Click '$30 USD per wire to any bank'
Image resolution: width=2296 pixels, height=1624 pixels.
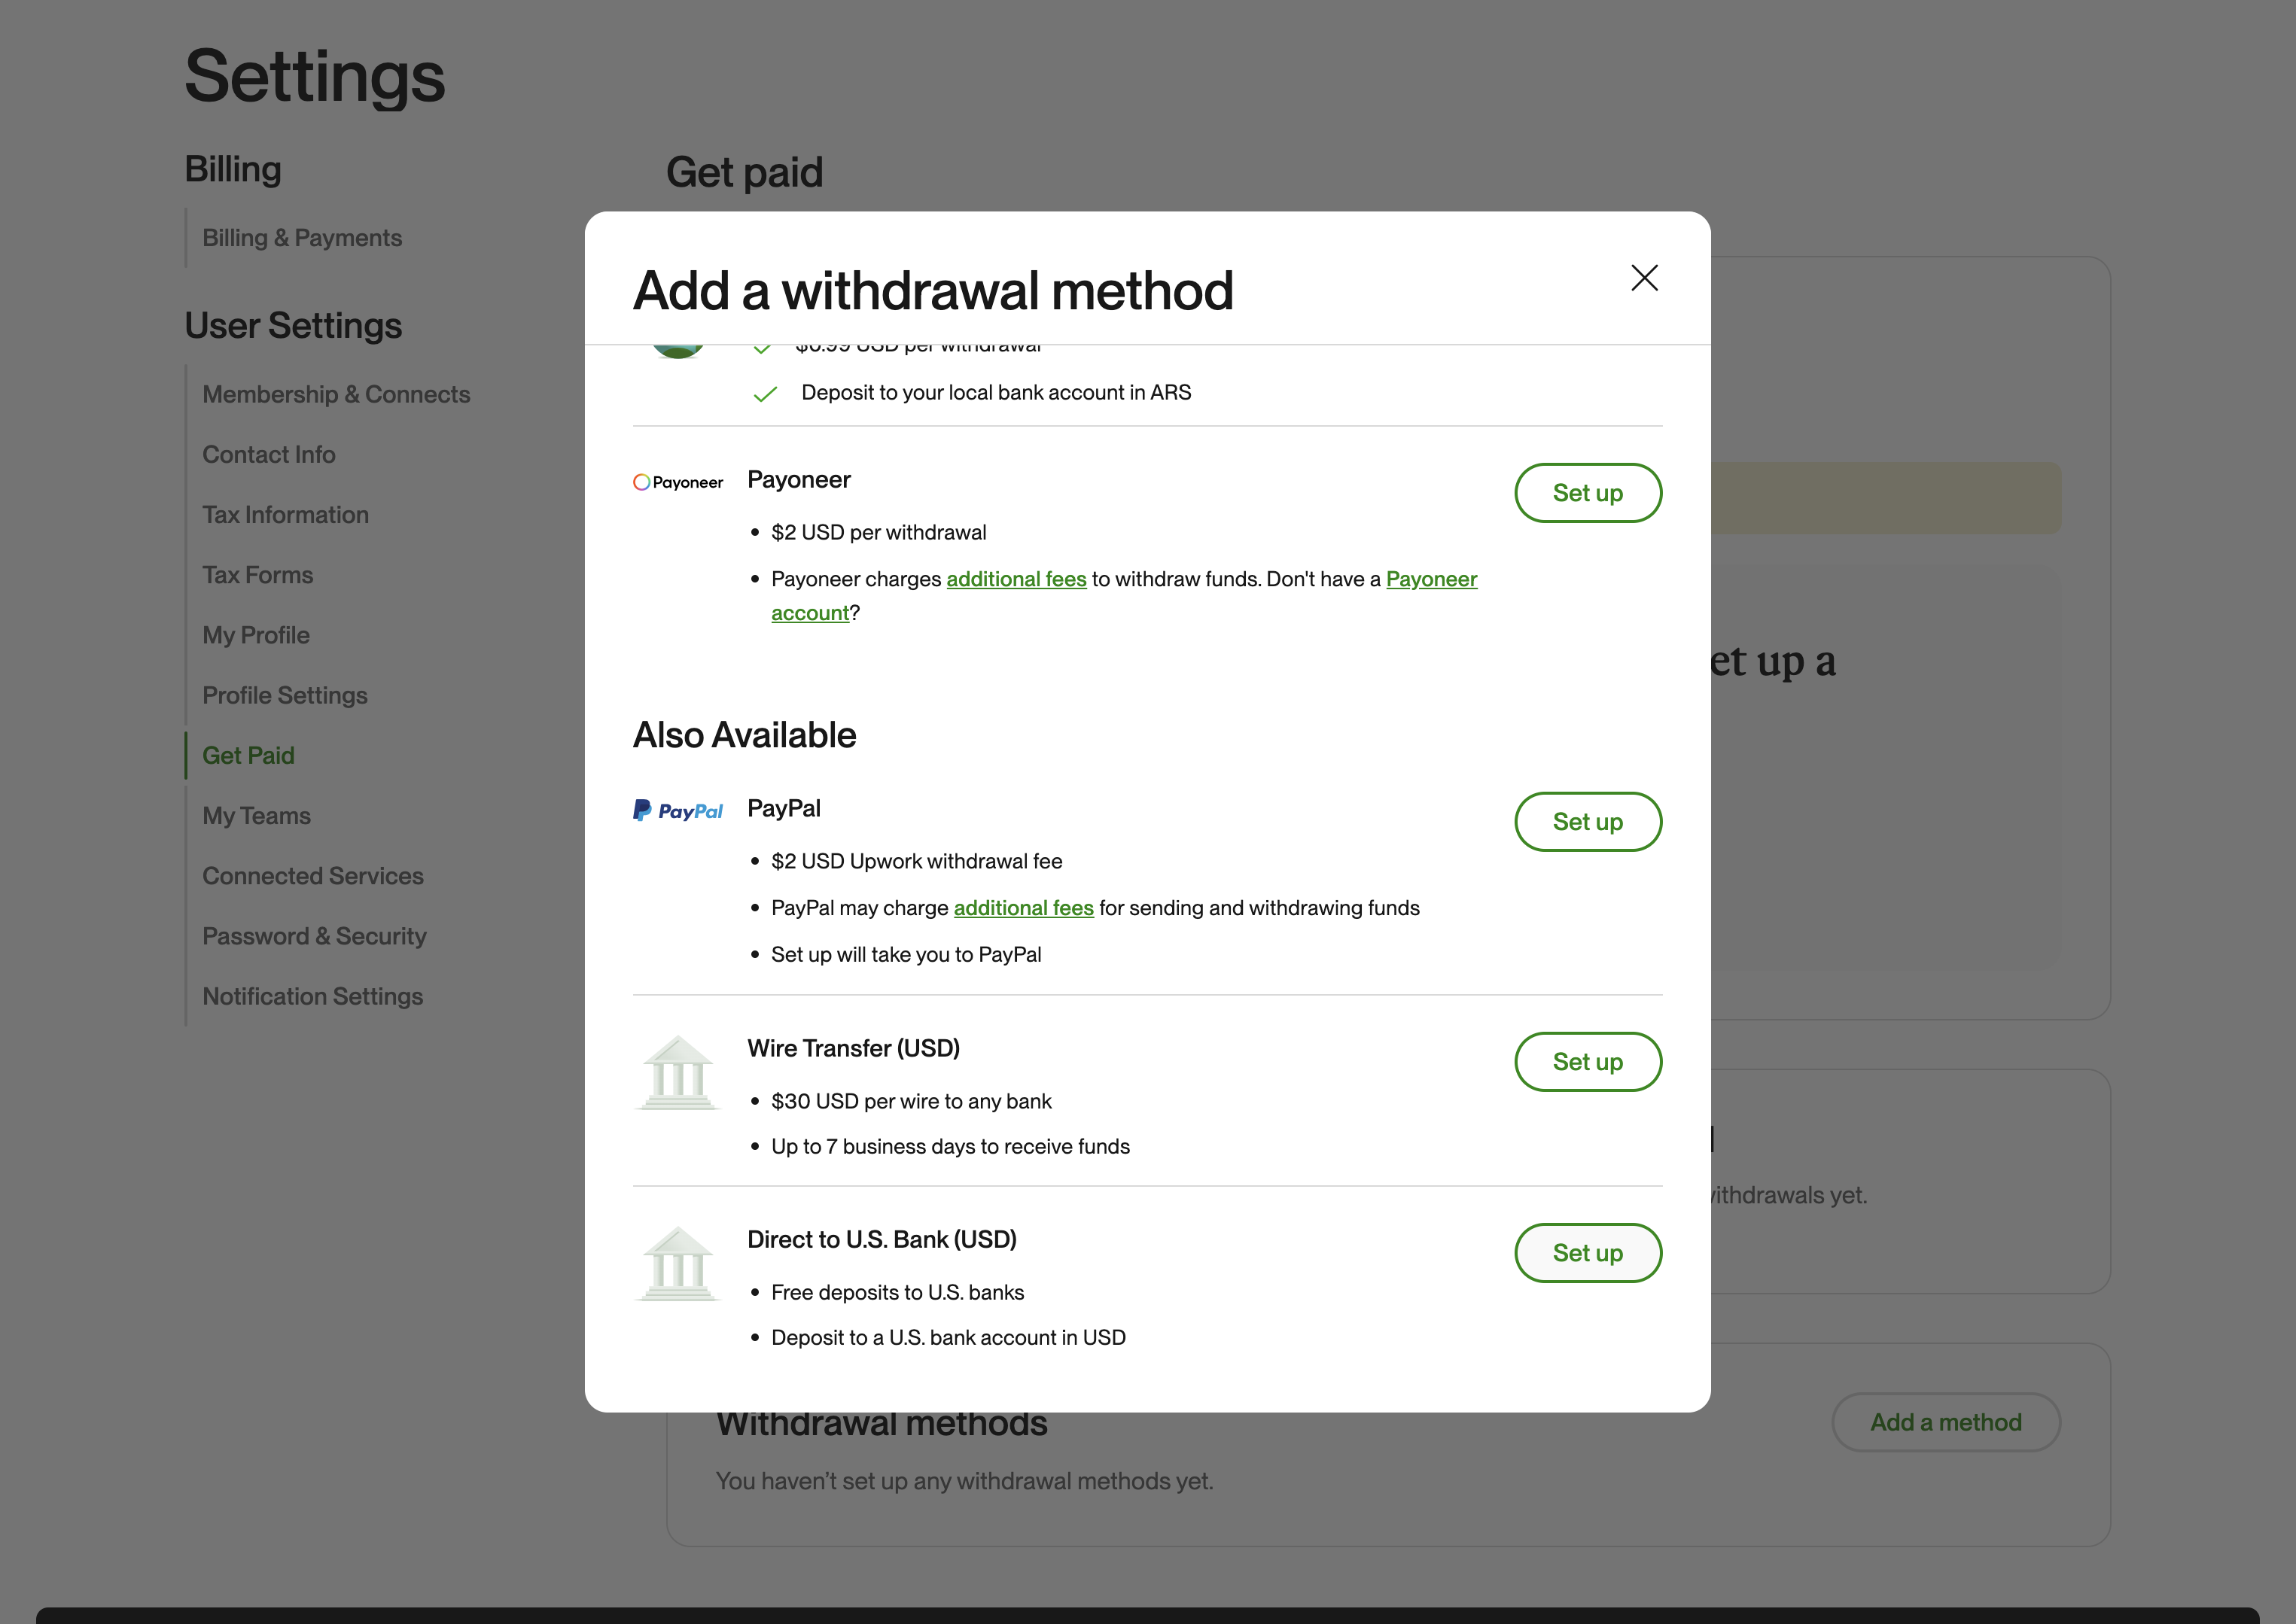pyautogui.click(x=912, y=1101)
